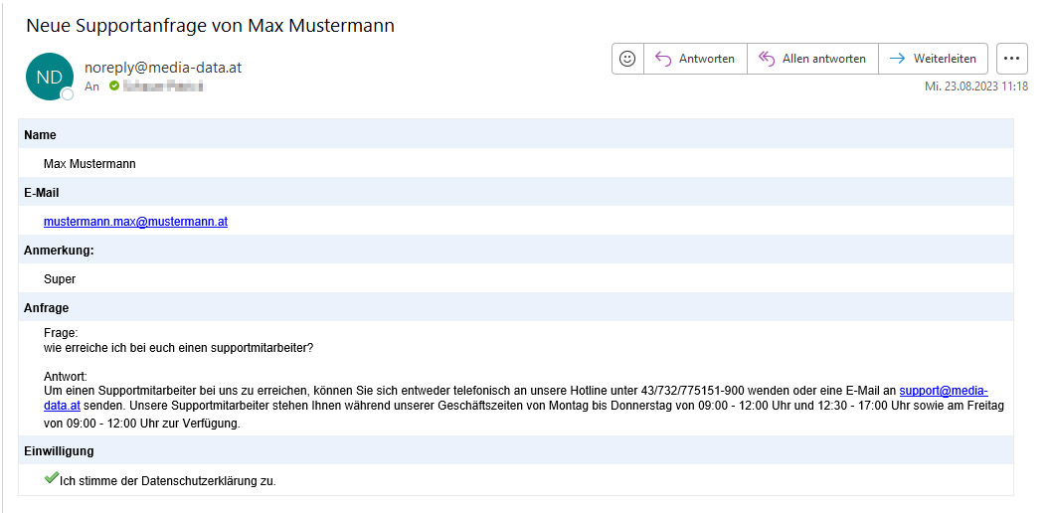
Task: Click the green recipient status indicator
Action: [113, 85]
